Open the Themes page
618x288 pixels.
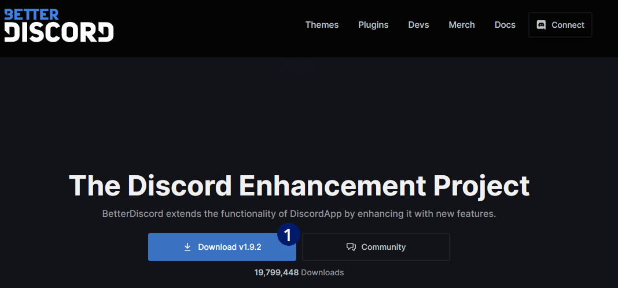[322, 25]
